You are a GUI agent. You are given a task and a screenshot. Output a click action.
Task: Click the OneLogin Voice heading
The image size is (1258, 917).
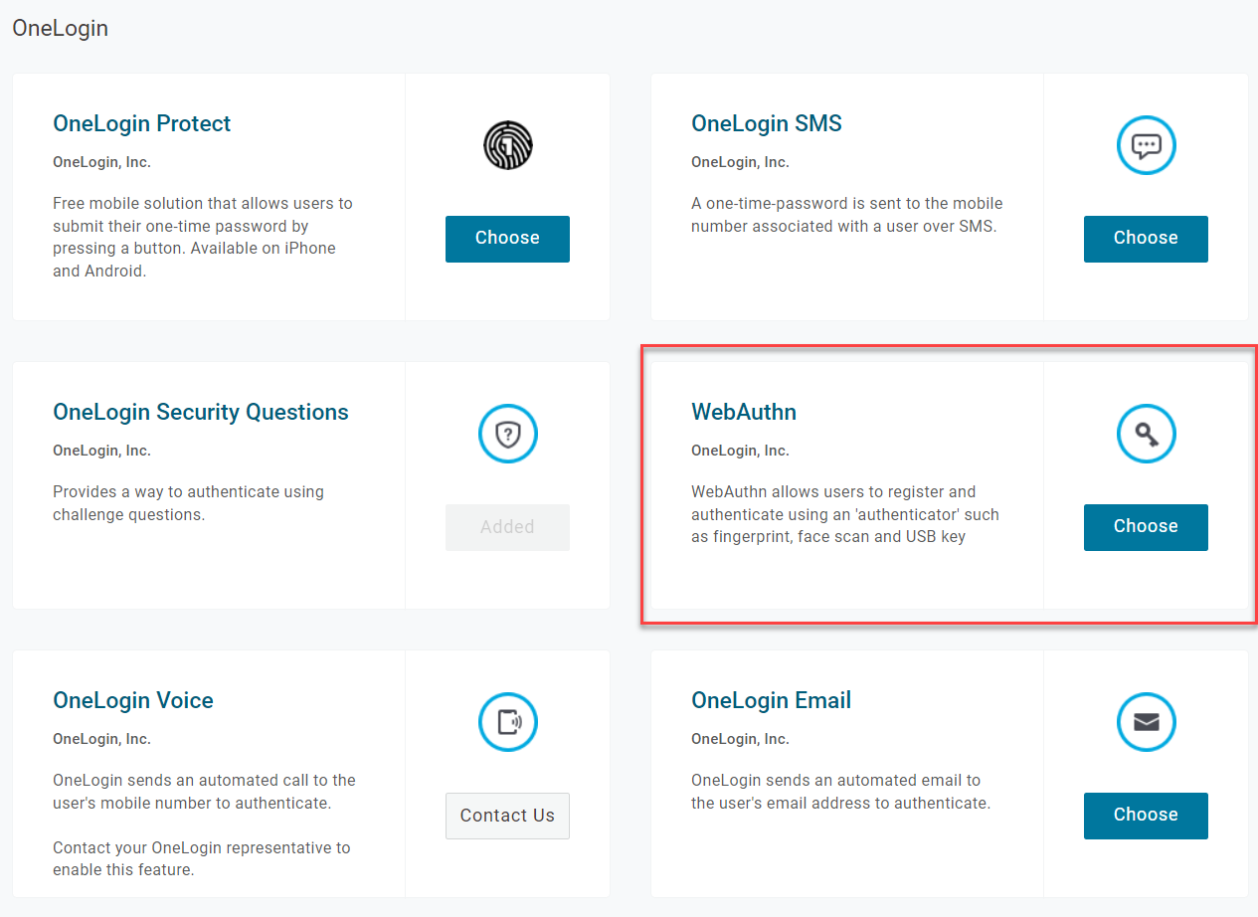coord(133,700)
